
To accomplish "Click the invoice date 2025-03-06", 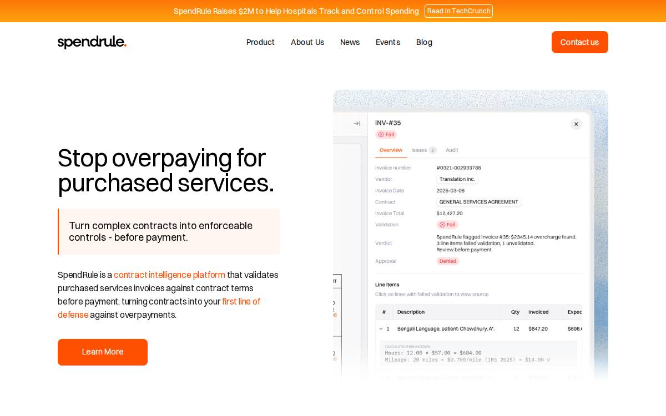I will click(451, 190).
